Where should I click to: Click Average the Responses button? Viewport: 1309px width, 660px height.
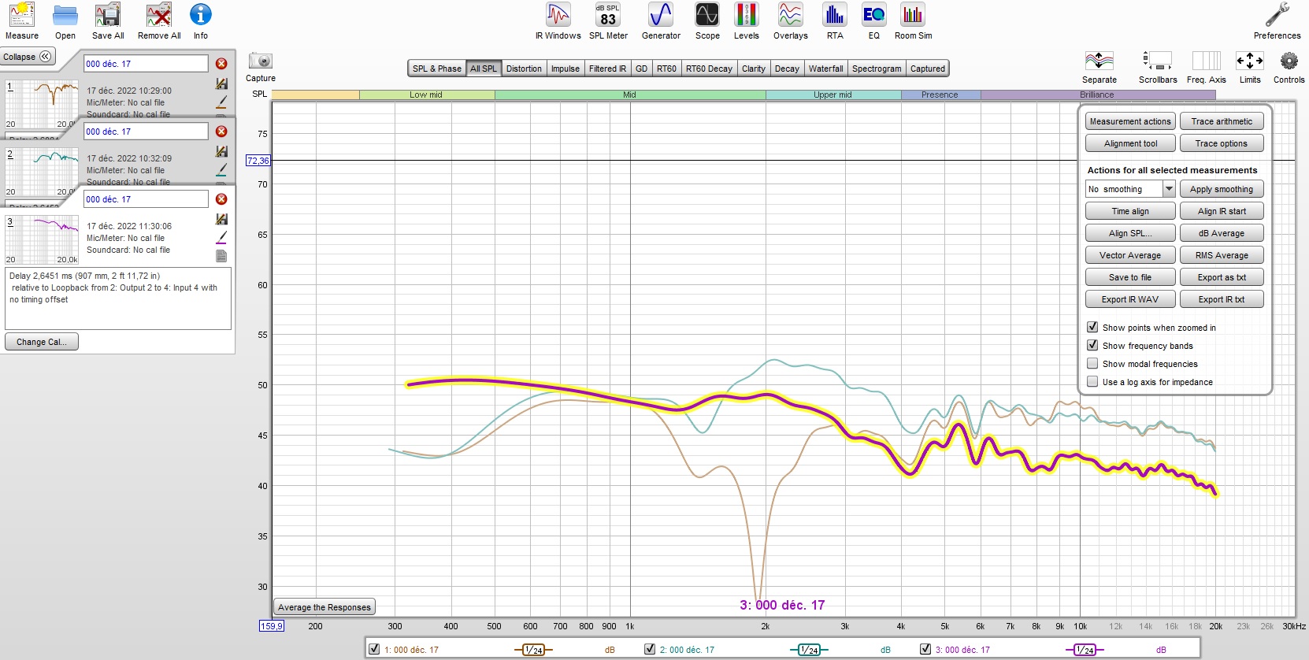[324, 607]
